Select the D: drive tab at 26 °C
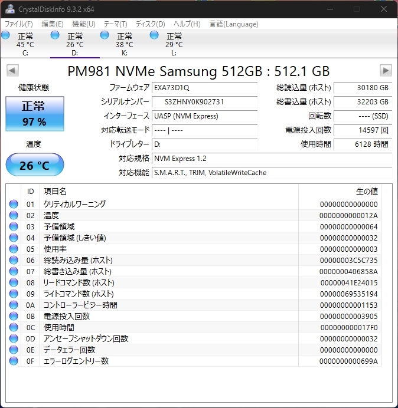 [74, 44]
